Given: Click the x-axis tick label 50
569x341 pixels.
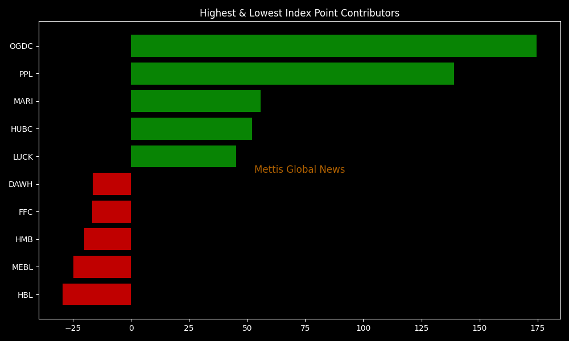Looking at the screenshot, I should (x=247, y=328).
